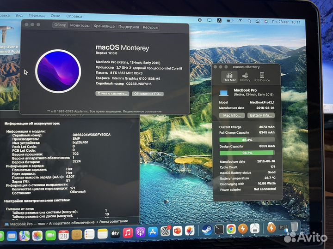Launch PowerPoint from the Dock
333x249 pixels.
click(x=178, y=231)
